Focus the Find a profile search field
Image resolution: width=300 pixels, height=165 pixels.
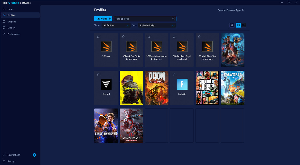(x=145, y=18)
